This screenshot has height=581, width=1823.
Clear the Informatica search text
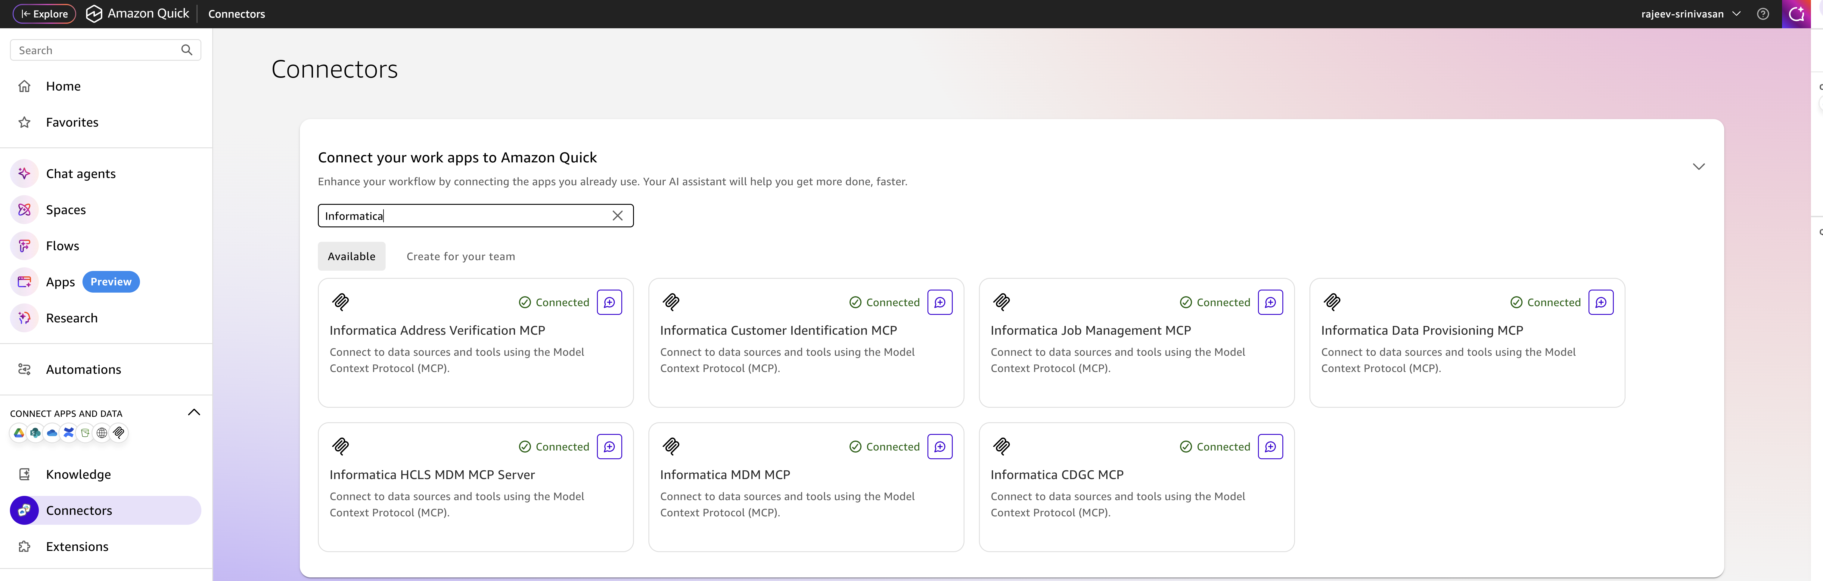(x=618, y=216)
